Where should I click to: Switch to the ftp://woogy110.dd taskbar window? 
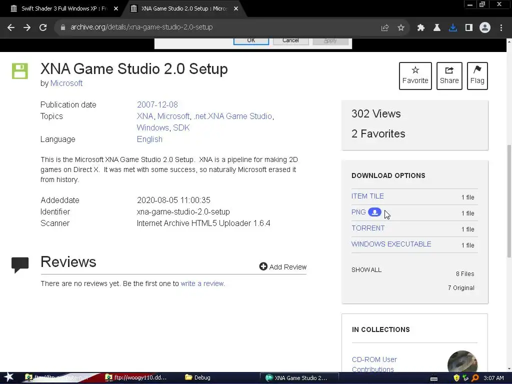pyautogui.click(x=136, y=378)
